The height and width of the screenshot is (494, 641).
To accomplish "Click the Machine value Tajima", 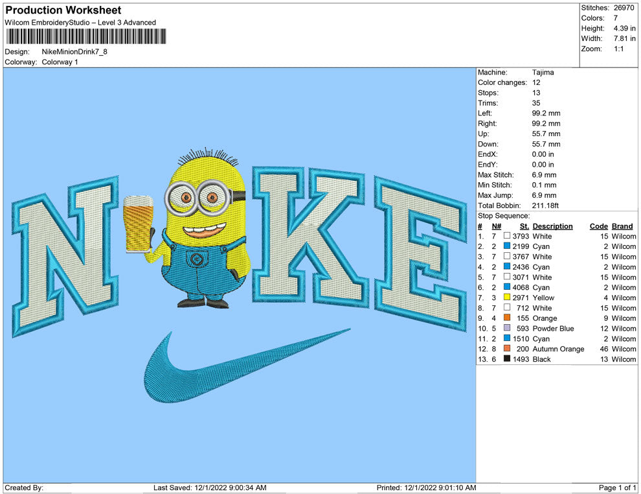I will [x=543, y=73].
